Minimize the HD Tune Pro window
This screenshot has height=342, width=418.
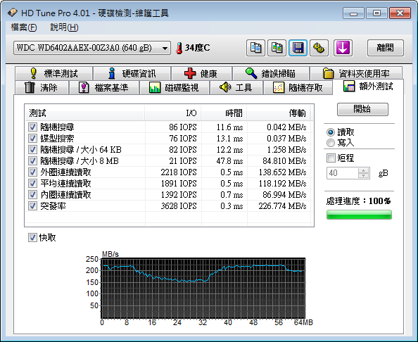353,13
